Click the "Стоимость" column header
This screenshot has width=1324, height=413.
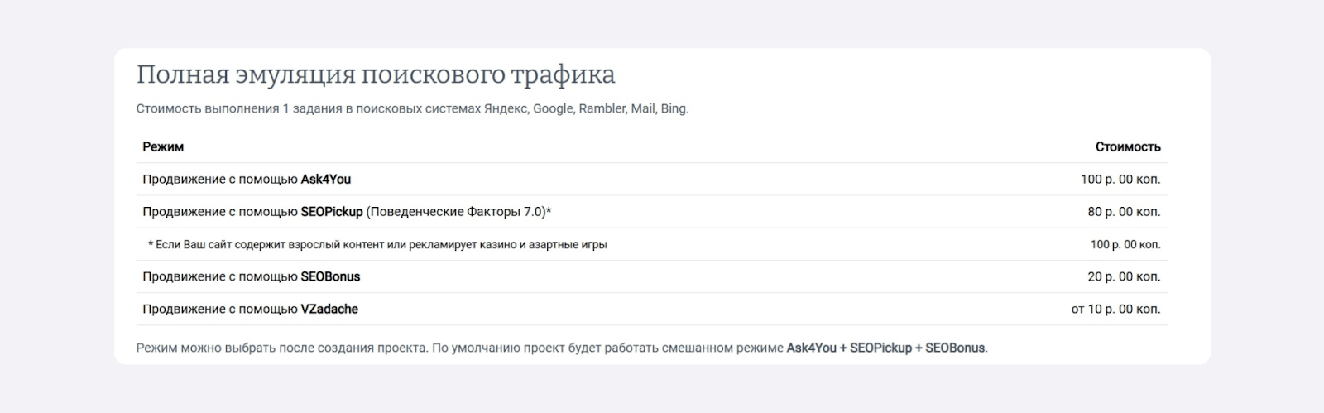(1127, 146)
